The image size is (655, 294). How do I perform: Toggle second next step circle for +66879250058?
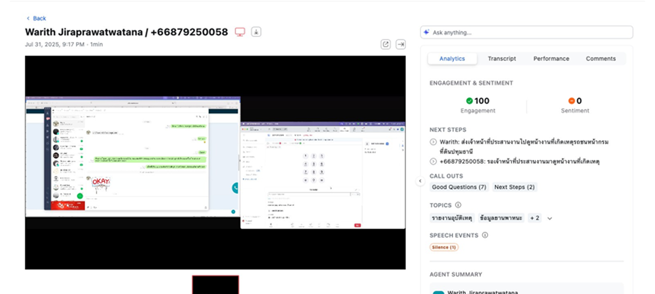[x=433, y=161]
